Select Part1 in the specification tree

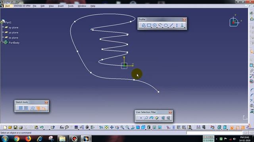8,22
